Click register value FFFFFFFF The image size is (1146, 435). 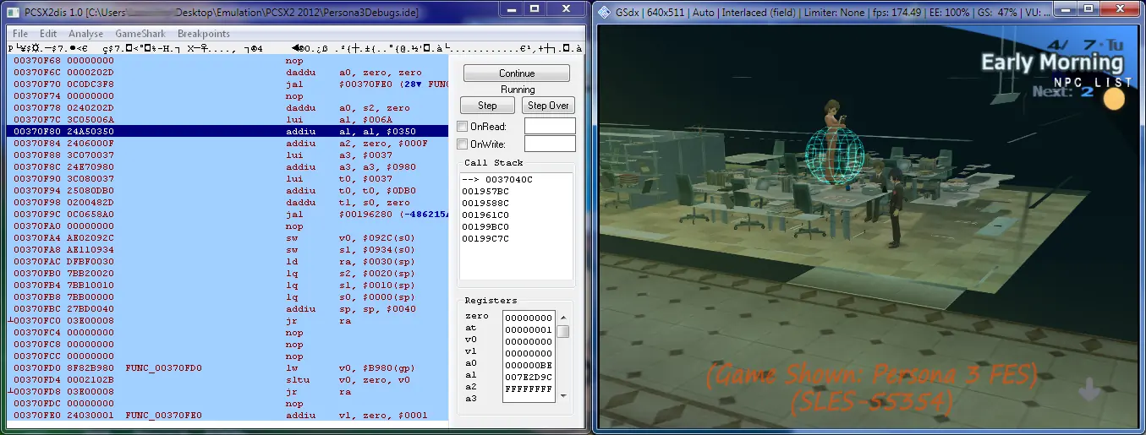pyautogui.click(x=529, y=389)
